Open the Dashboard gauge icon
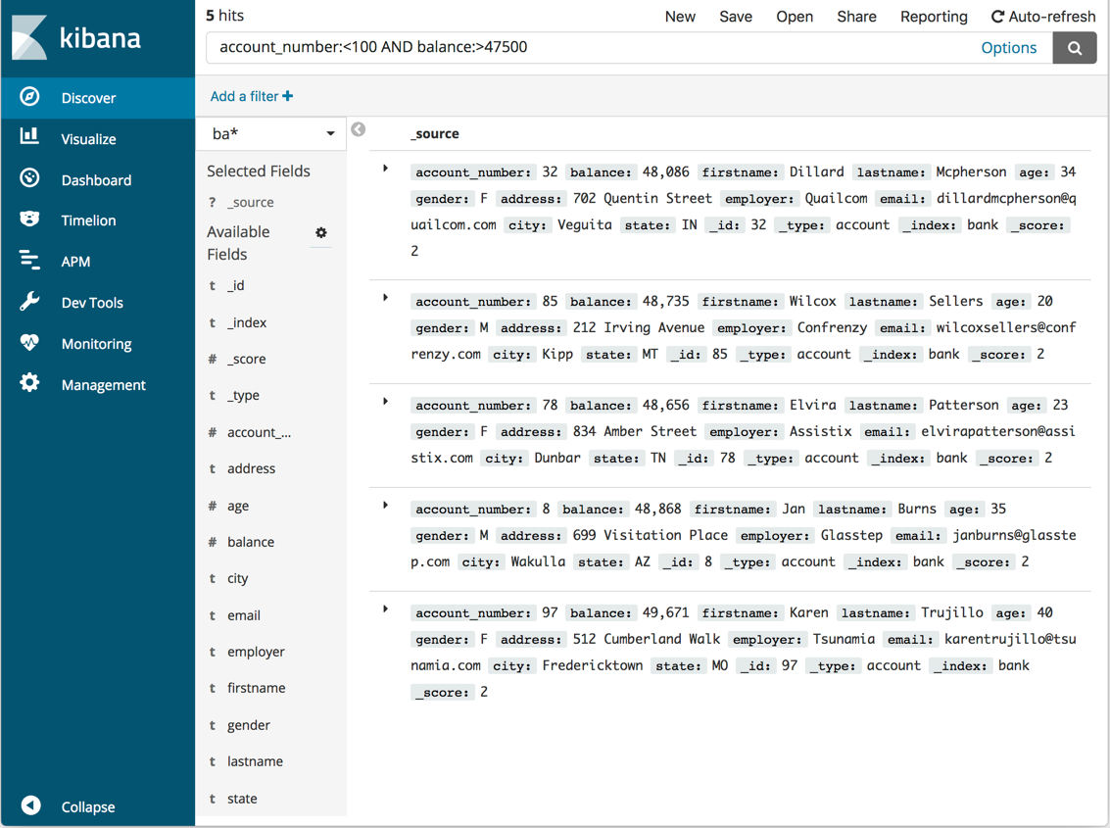 (30, 179)
